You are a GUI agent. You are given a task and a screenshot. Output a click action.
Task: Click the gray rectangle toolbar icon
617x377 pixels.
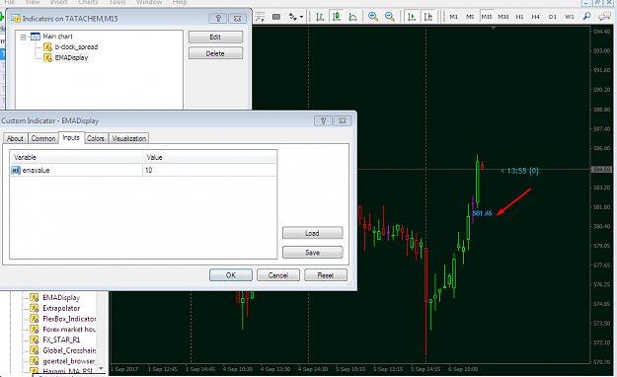click(x=276, y=17)
